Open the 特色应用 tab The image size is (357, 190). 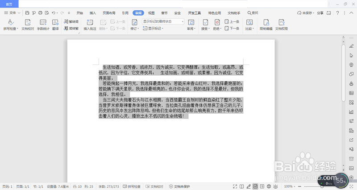click(215, 13)
